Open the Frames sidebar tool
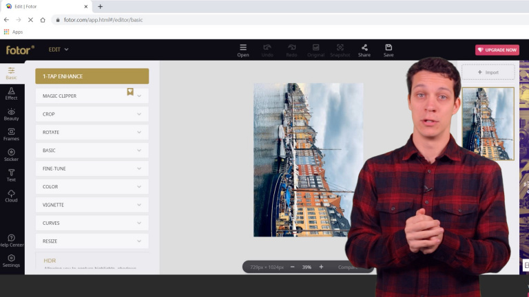This screenshot has height=297, width=529. [x=11, y=134]
